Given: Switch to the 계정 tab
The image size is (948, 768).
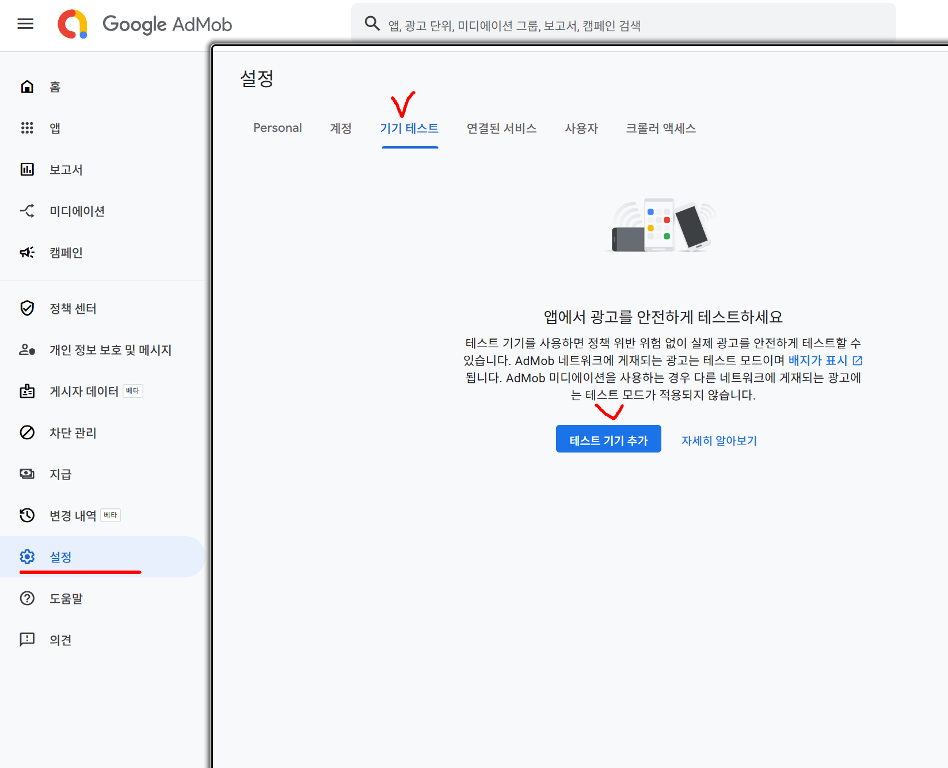Looking at the screenshot, I should (341, 128).
